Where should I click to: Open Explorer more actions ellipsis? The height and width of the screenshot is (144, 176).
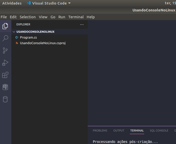click(x=82, y=24)
